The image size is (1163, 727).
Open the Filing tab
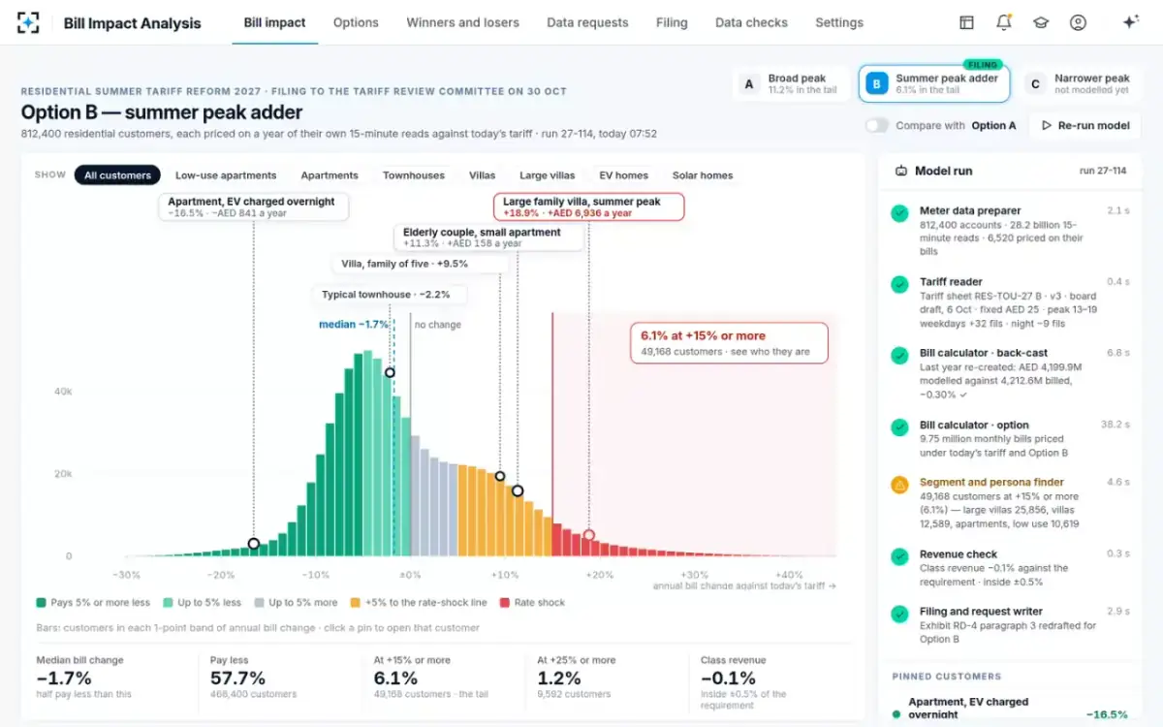click(x=672, y=22)
